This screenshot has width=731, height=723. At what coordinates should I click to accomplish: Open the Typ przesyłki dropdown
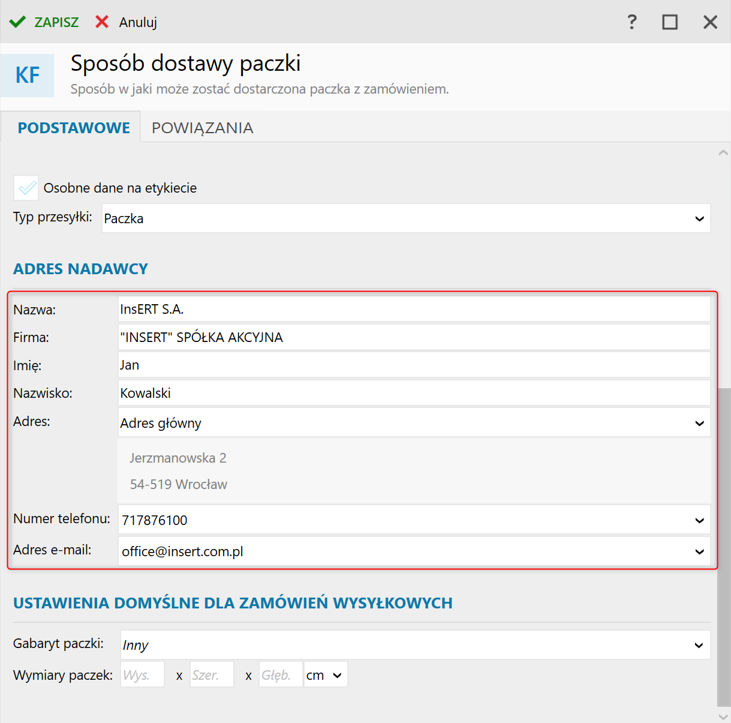[x=406, y=218]
